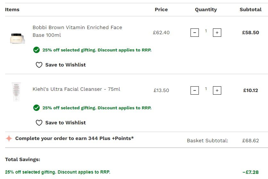Select the quantity value for Bobbi Brown Face Base
The image size is (268, 179).
click(x=206, y=31)
